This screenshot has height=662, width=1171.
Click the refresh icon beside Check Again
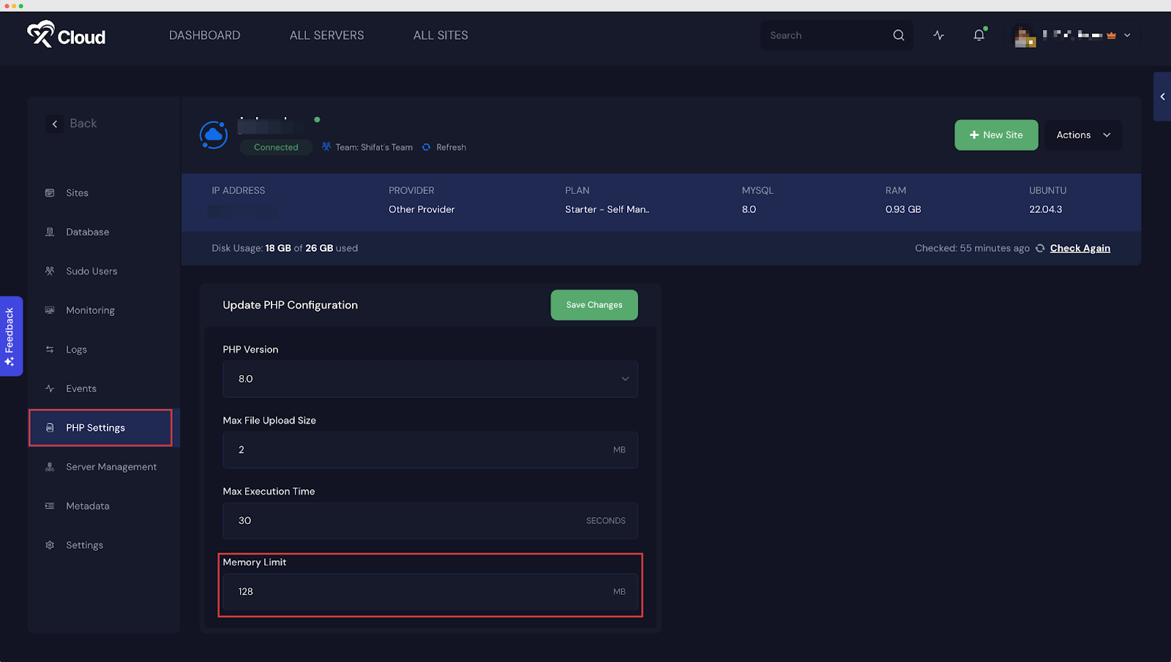pos(1040,249)
